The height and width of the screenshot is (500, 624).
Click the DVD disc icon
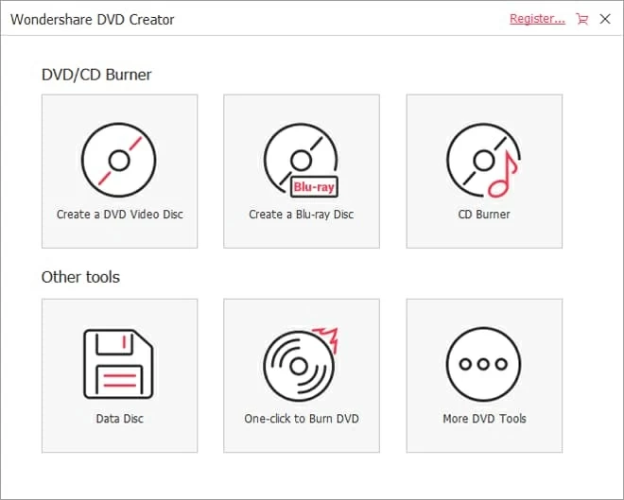coord(118,160)
